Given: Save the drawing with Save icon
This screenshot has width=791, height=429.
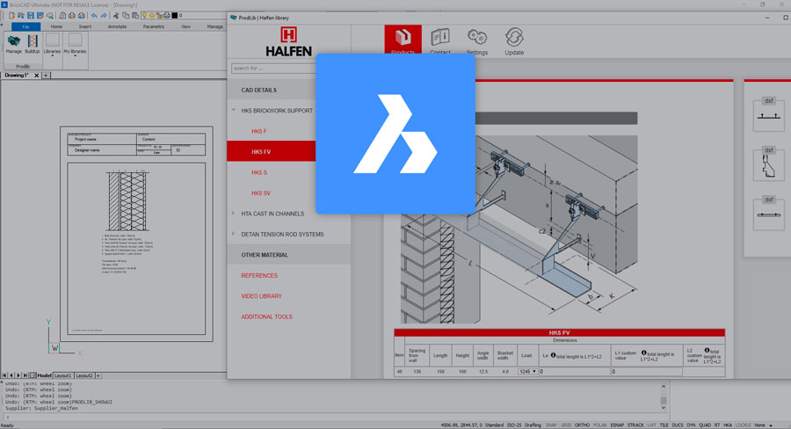Looking at the screenshot, I should [30, 16].
